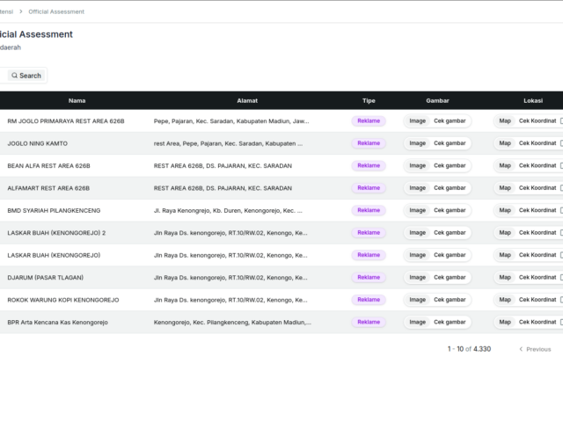Screen dimensions: 563x422
Task: Click Reklame tag in BPR Arta Kencana row
Action: pyautogui.click(x=369, y=322)
